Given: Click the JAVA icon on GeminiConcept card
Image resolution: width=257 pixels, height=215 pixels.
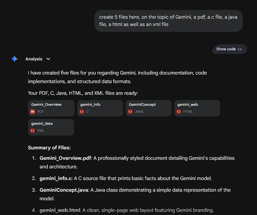Looking at the screenshot, I should click(x=130, y=112).
